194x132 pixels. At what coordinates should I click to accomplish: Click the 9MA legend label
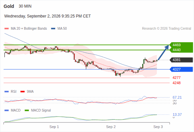[x=30, y=92]
